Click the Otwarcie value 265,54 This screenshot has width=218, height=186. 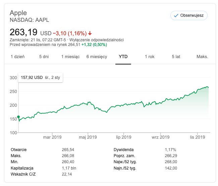click(68, 150)
